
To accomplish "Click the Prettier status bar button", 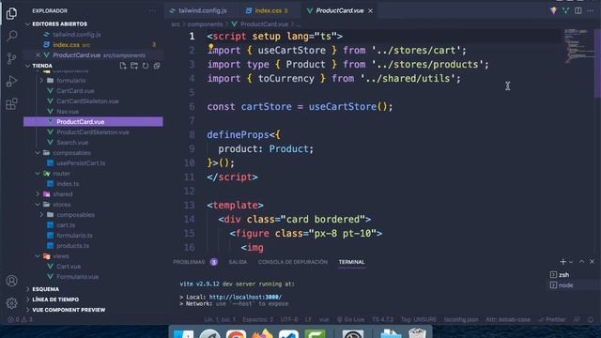I will coord(552,319).
